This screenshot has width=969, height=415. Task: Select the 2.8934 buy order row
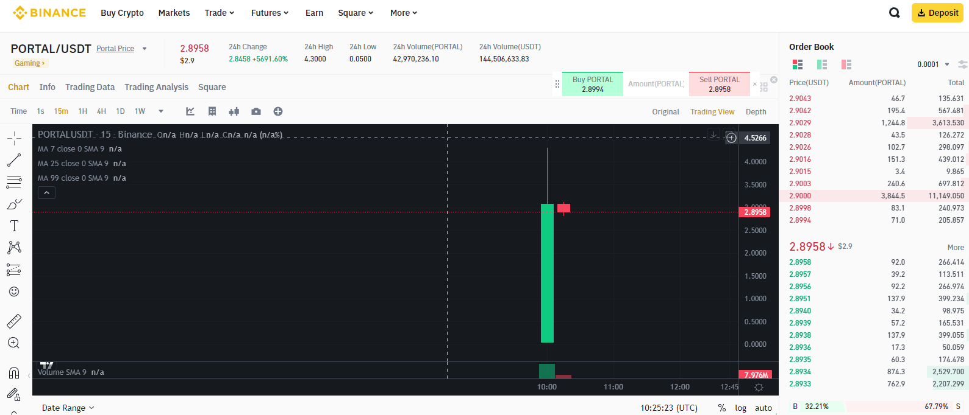pos(874,372)
